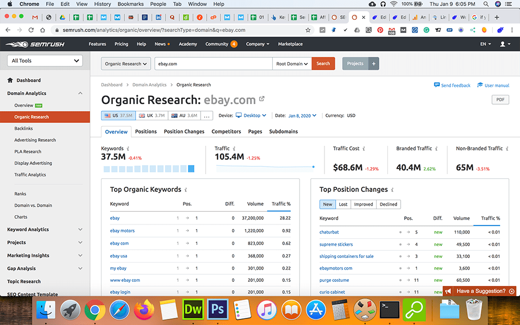Bookmark page with the star icon
The height and width of the screenshot is (325, 520).
(308, 30)
